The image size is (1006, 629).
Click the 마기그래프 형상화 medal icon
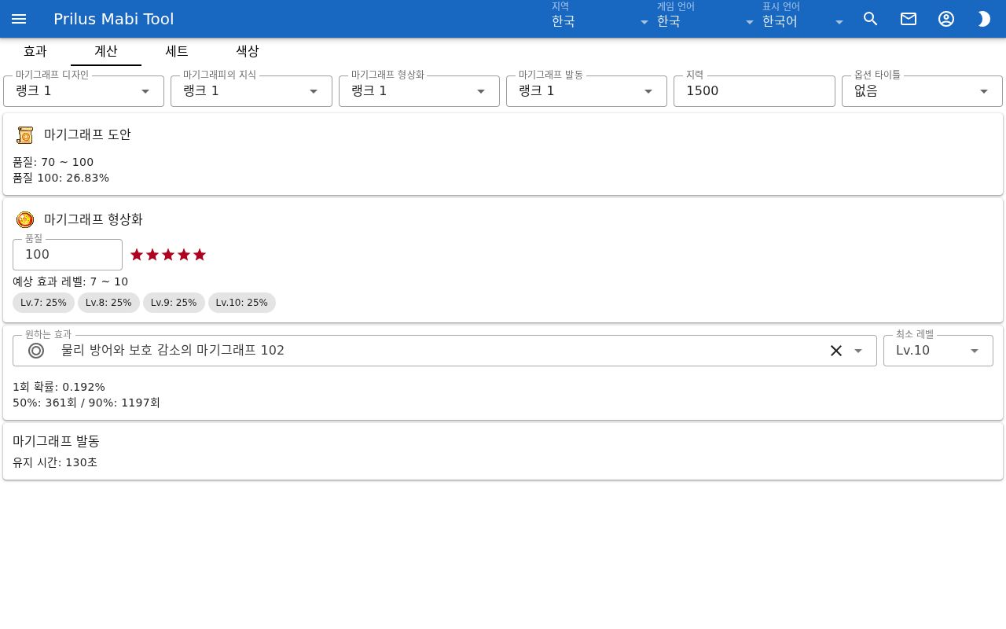(25, 220)
